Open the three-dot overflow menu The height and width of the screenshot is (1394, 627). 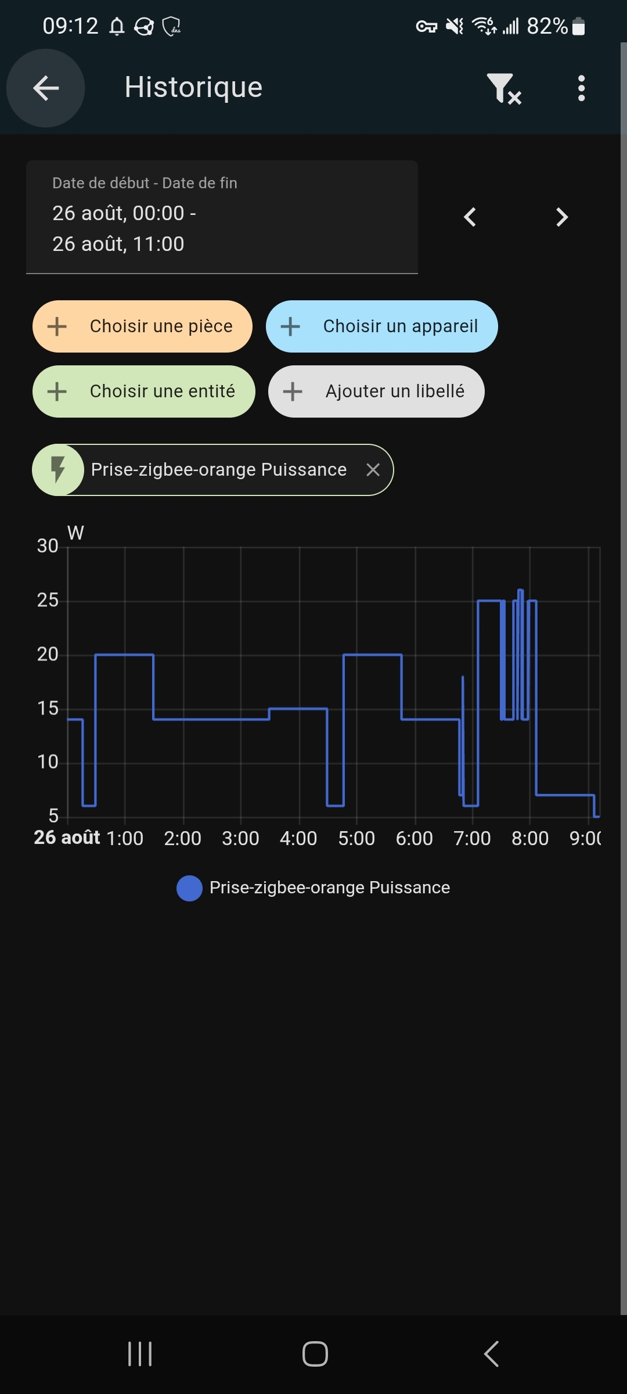pyautogui.click(x=581, y=88)
